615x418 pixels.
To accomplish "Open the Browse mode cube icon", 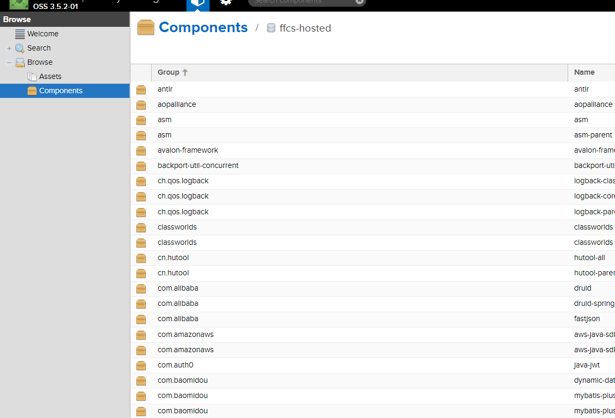I will coord(197,3).
